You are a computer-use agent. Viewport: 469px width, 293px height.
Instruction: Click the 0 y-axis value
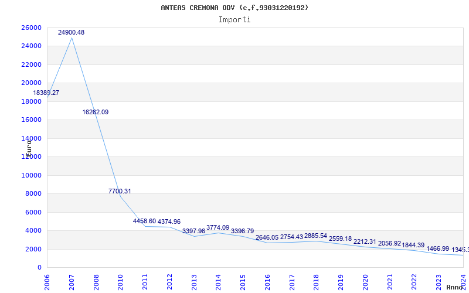tap(39, 268)
